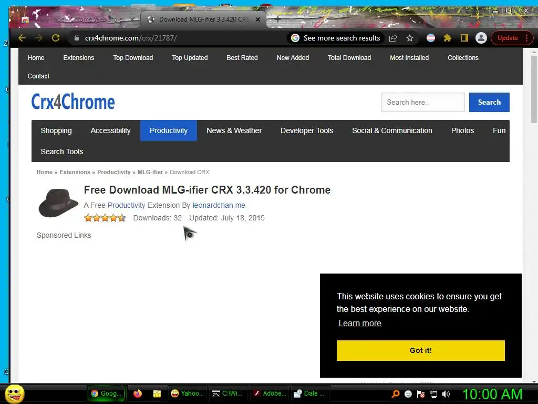Open Extensions in the top menu

coord(79,58)
